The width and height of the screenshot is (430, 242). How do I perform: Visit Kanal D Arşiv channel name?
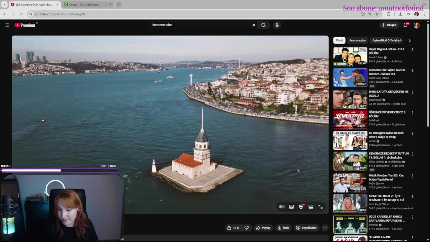pos(376,57)
